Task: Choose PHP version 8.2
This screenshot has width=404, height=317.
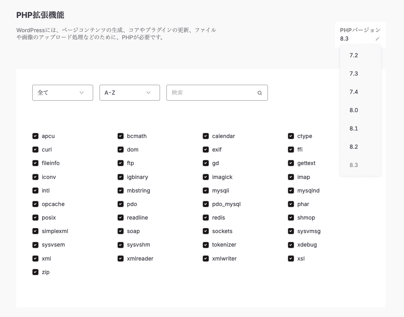Action: (x=354, y=147)
